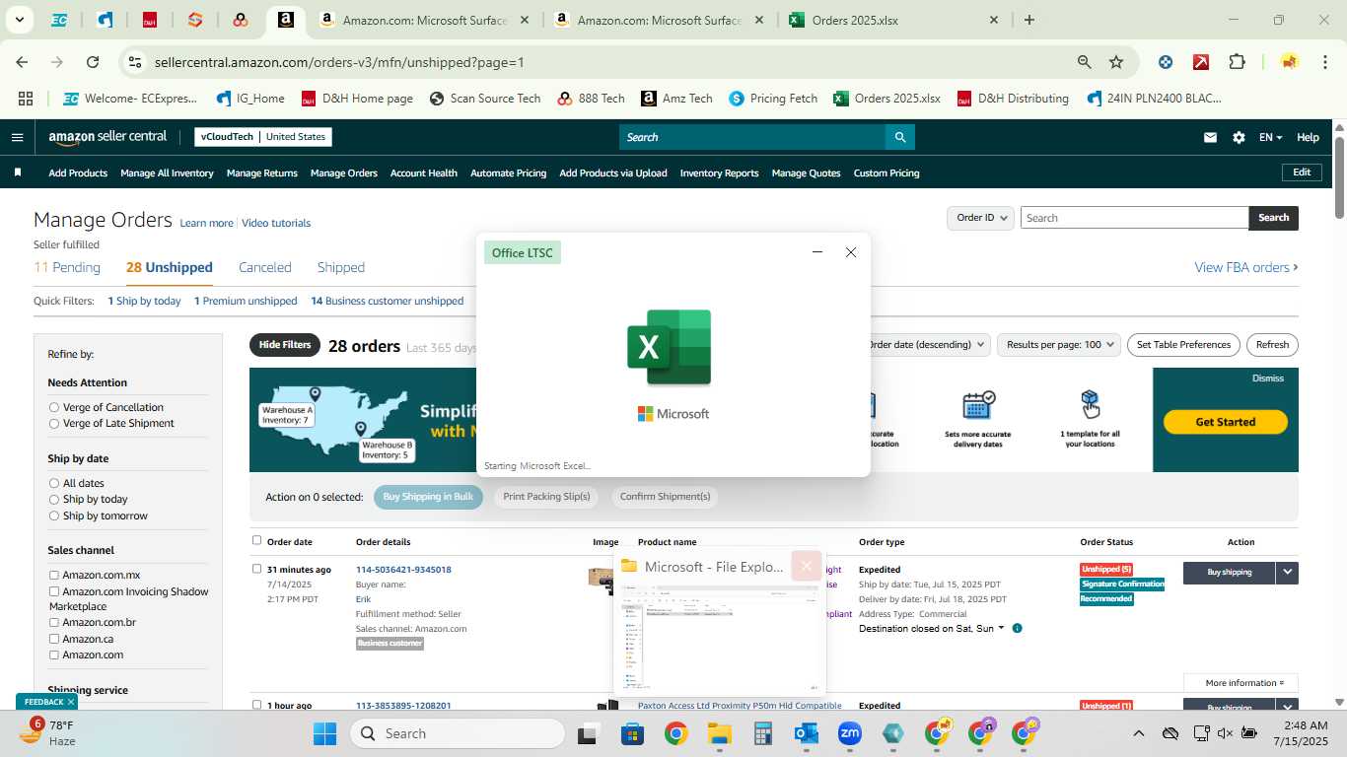Open the Inventory Reports menu item
The height and width of the screenshot is (757, 1347).
(x=720, y=172)
